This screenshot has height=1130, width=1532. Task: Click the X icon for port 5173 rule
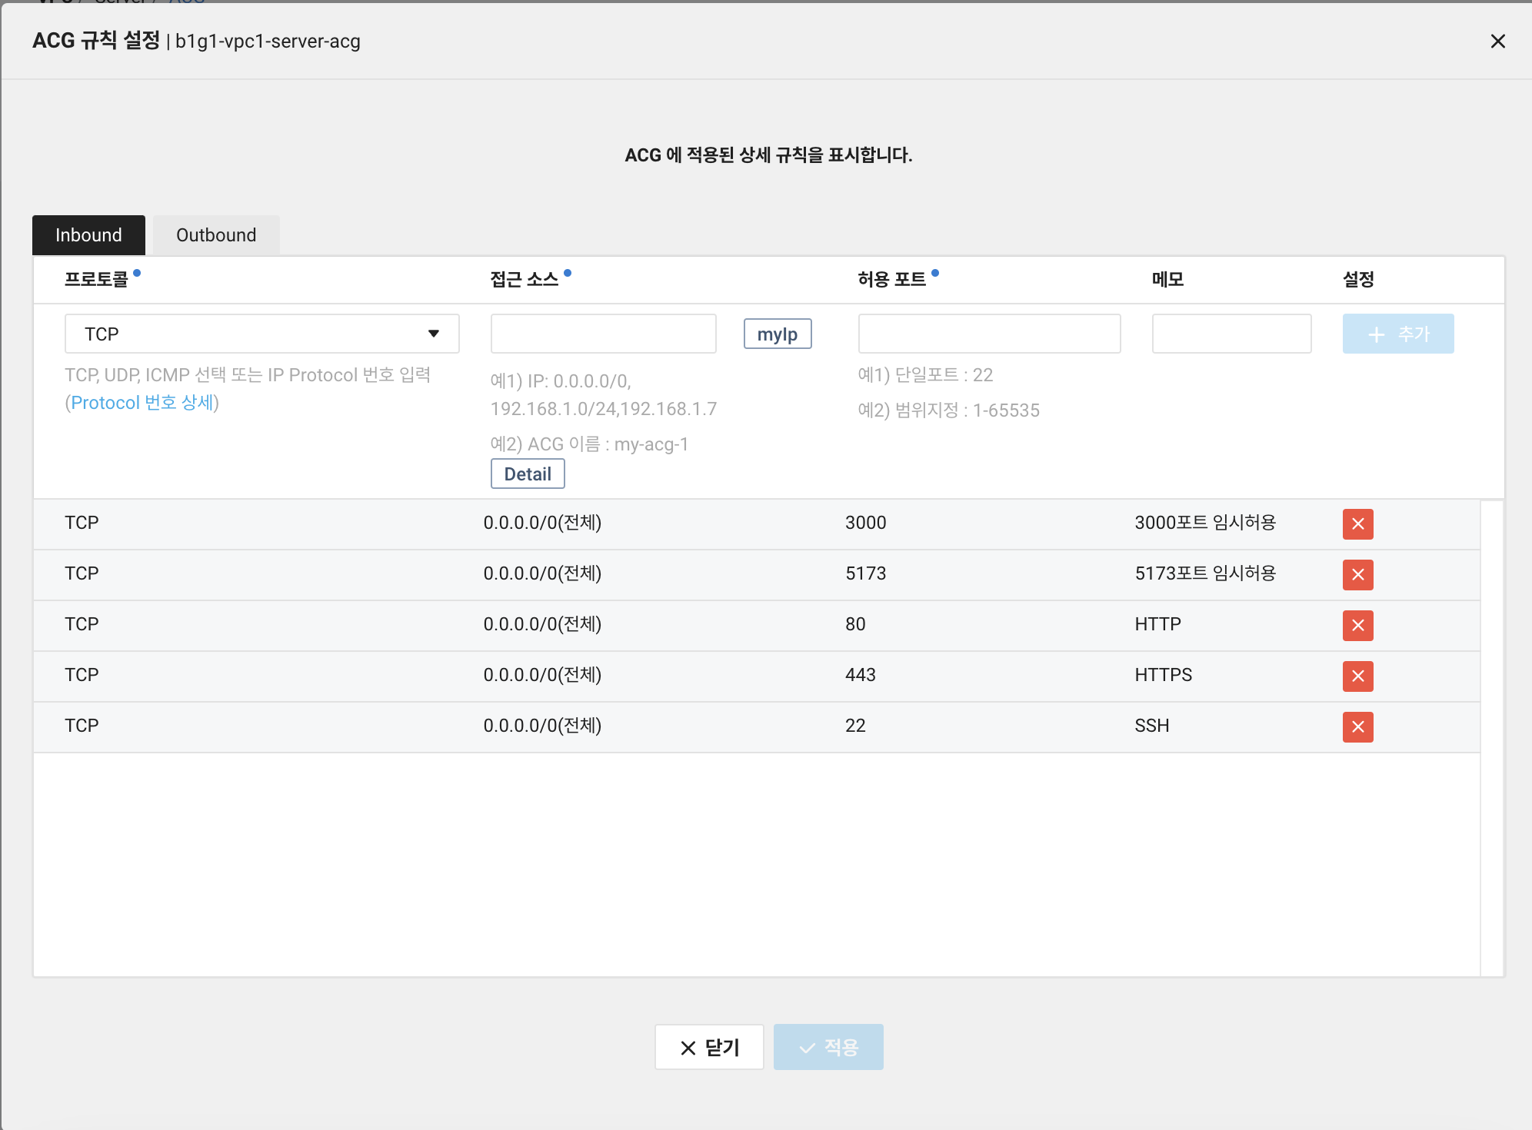[1357, 573]
